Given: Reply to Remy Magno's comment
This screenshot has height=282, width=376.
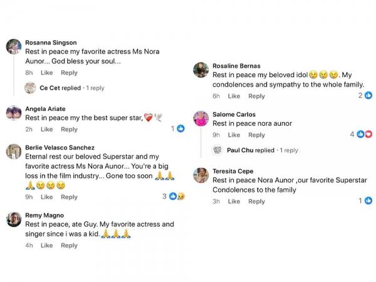Looking at the screenshot, I should [69, 246].
